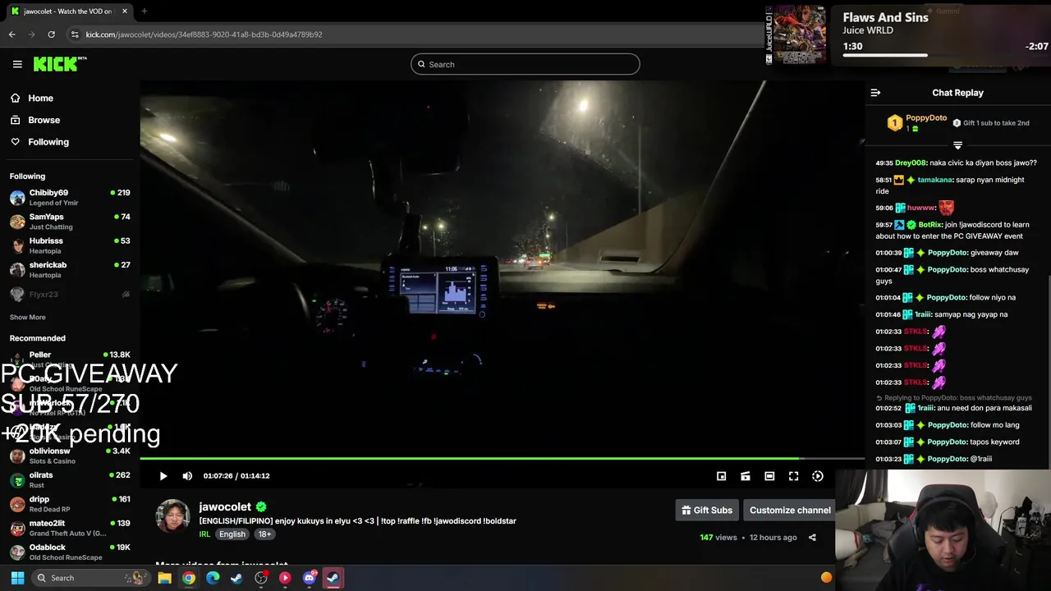Click Gift 1 sub to take 2nd
Viewport: 1051px width, 591px height.
point(991,123)
